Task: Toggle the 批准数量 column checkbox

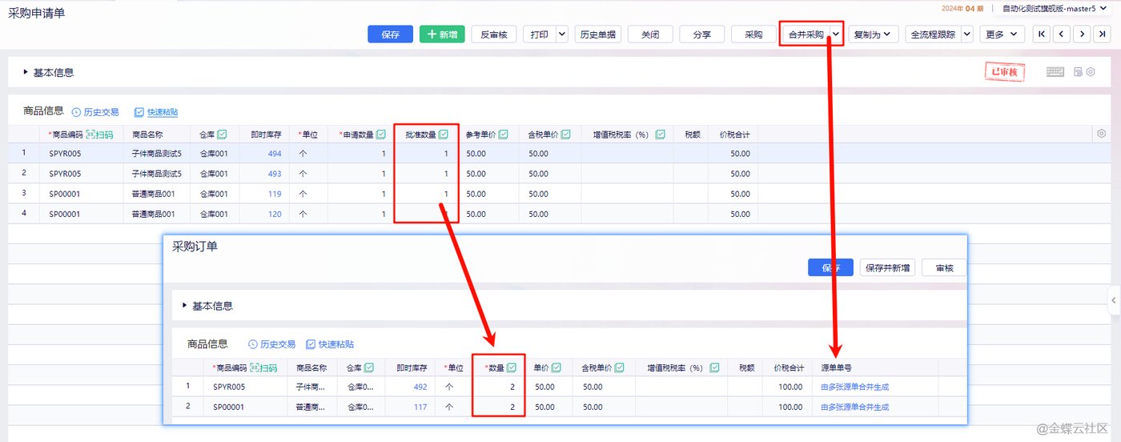Action: (x=444, y=135)
